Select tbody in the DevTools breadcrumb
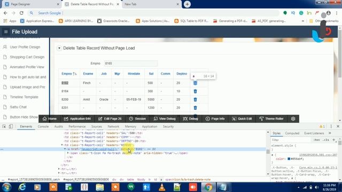Viewport: 342px width, 192px height. click(x=141, y=180)
